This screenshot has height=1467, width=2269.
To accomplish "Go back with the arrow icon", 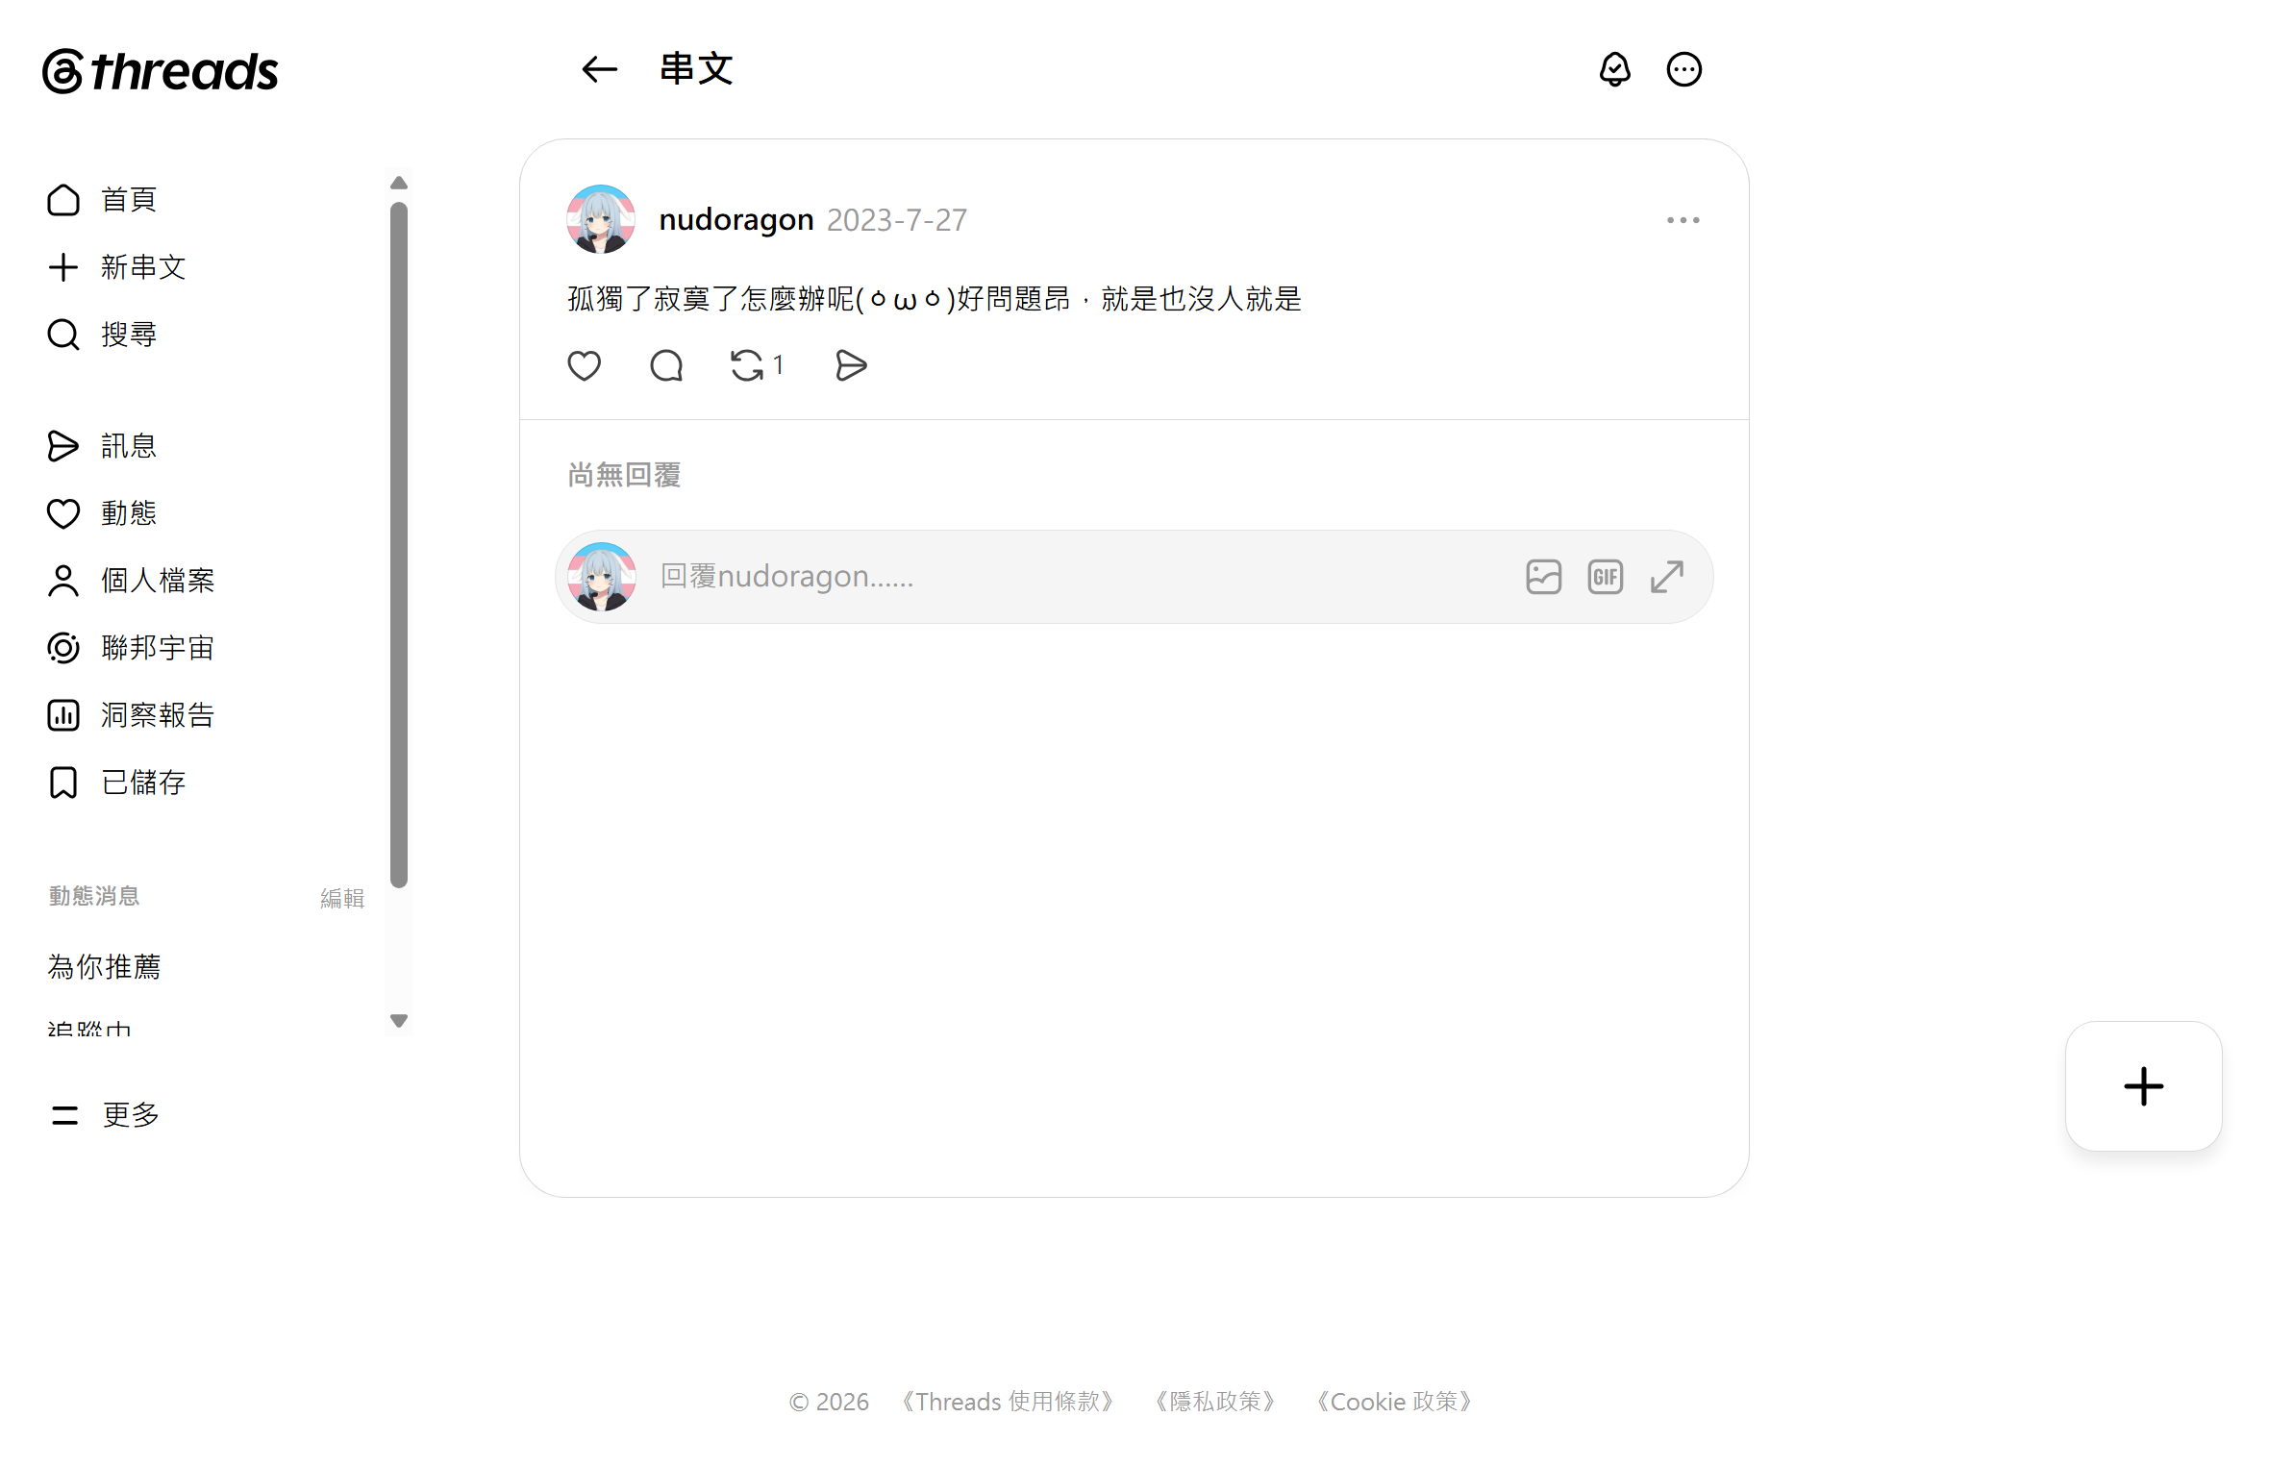I will (599, 69).
